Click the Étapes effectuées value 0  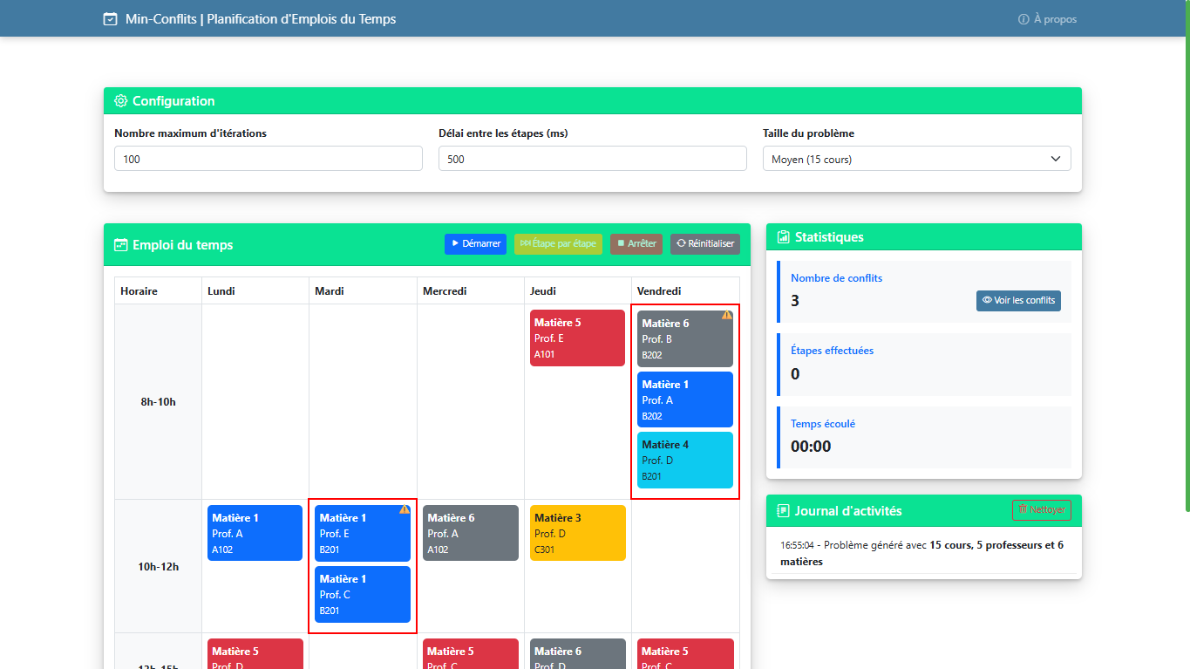point(795,374)
